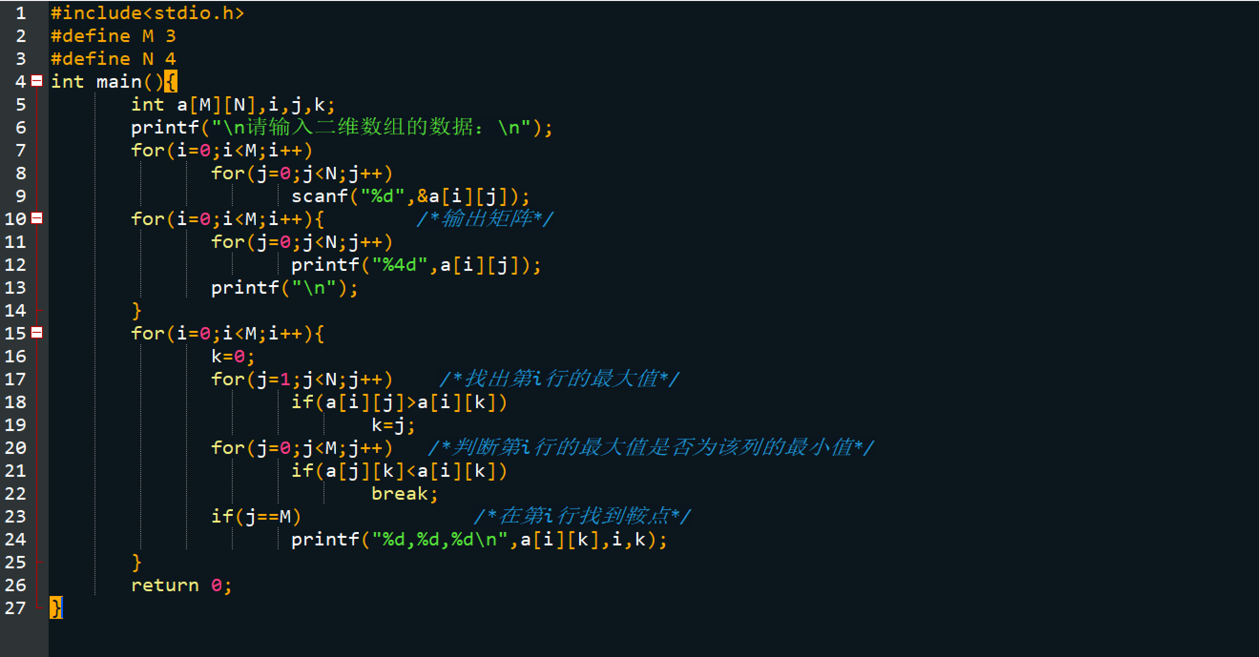Click the "k=j;" assignment on line 19
The width and height of the screenshot is (1259, 657).
coord(393,425)
